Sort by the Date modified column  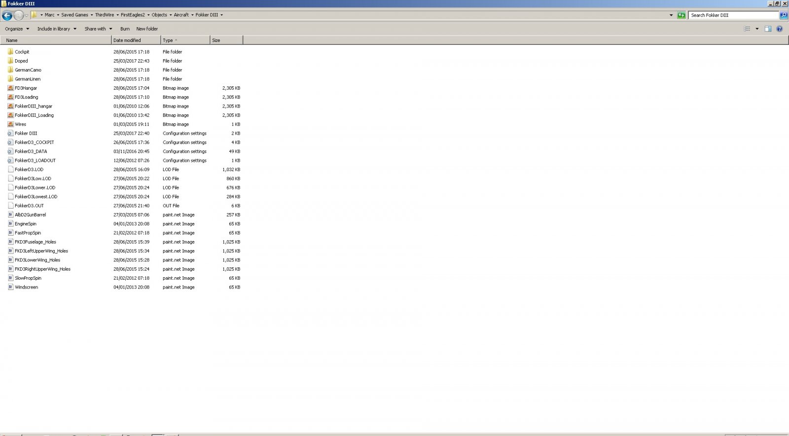coord(136,40)
